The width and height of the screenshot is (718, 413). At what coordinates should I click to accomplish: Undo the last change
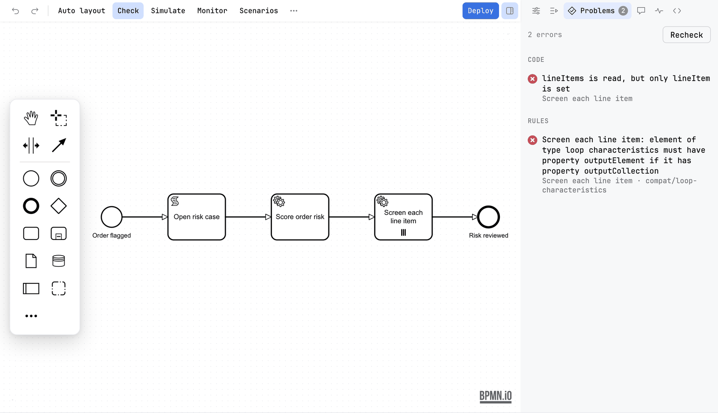16,11
